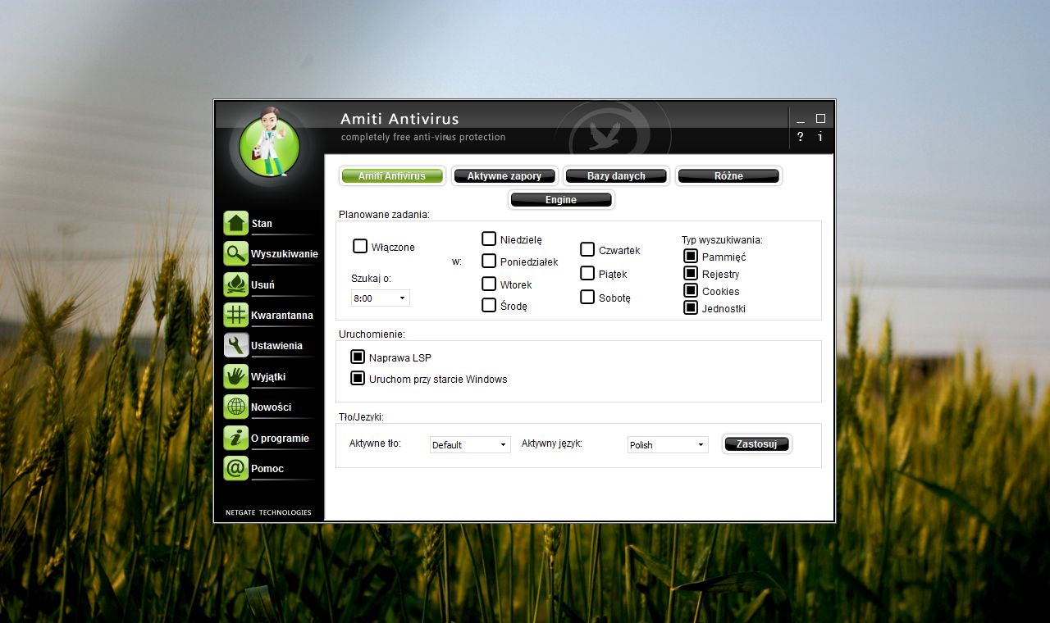Click the Typ wyszukiwania label
The height and width of the screenshot is (623, 1050).
tap(722, 240)
